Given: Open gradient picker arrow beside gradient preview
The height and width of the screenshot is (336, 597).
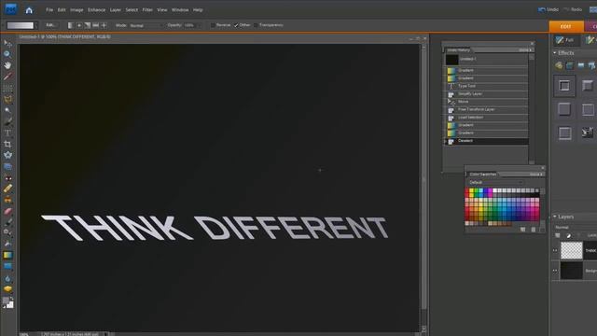Looking at the screenshot, I should (x=36, y=26).
